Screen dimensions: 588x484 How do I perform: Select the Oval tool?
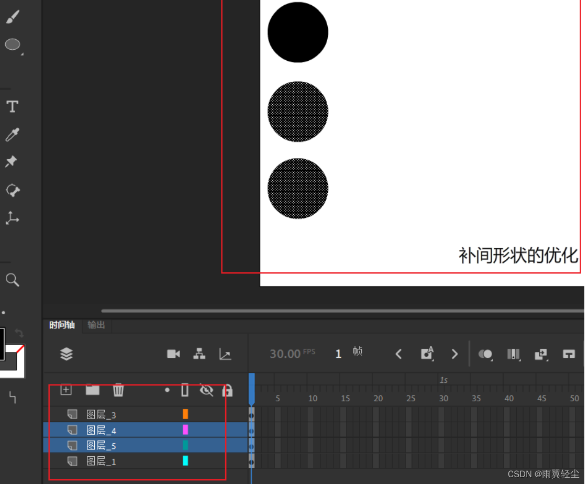tap(13, 45)
